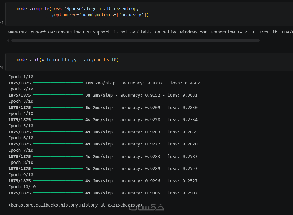Image resolution: width=293 pixels, height=215 pixels.
Task: Click the x_train_flat argument in model.fit
Action: 56,59
